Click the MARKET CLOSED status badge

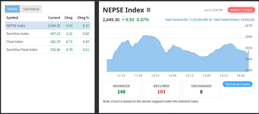coord(241,10)
